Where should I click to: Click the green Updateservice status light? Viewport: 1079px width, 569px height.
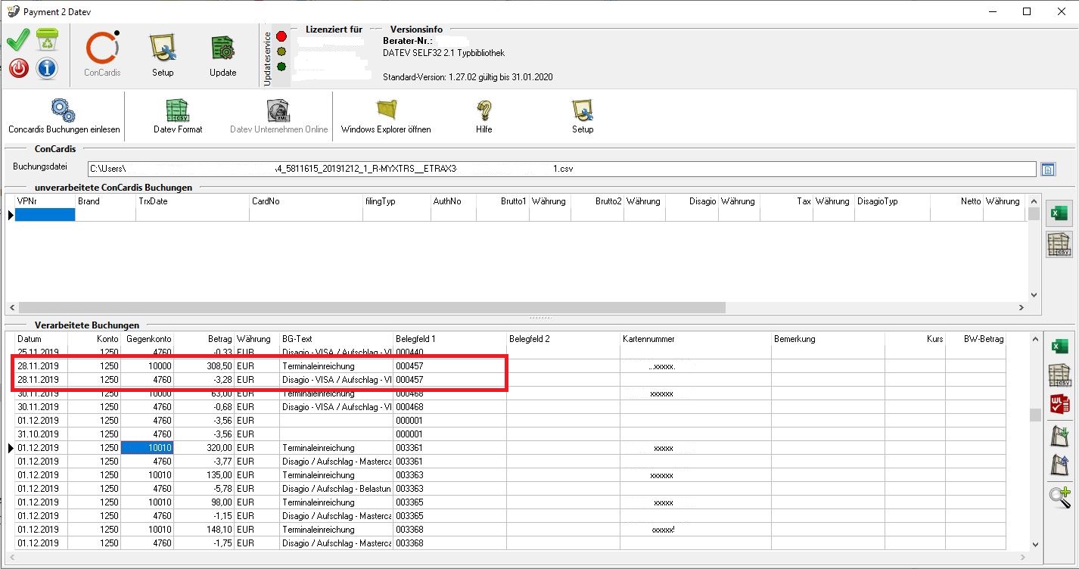(281, 67)
